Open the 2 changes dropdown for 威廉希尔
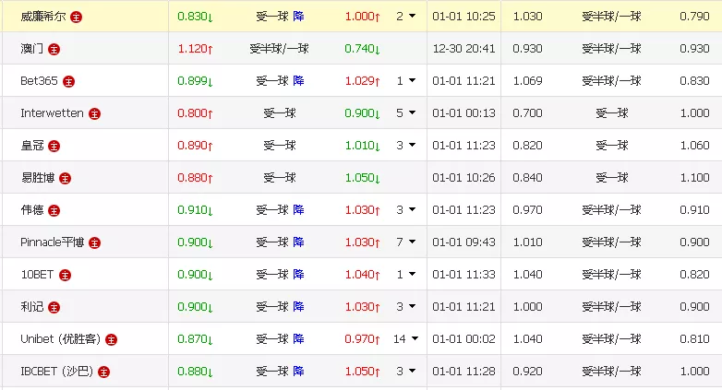This screenshot has height=390, width=722. click(413, 17)
